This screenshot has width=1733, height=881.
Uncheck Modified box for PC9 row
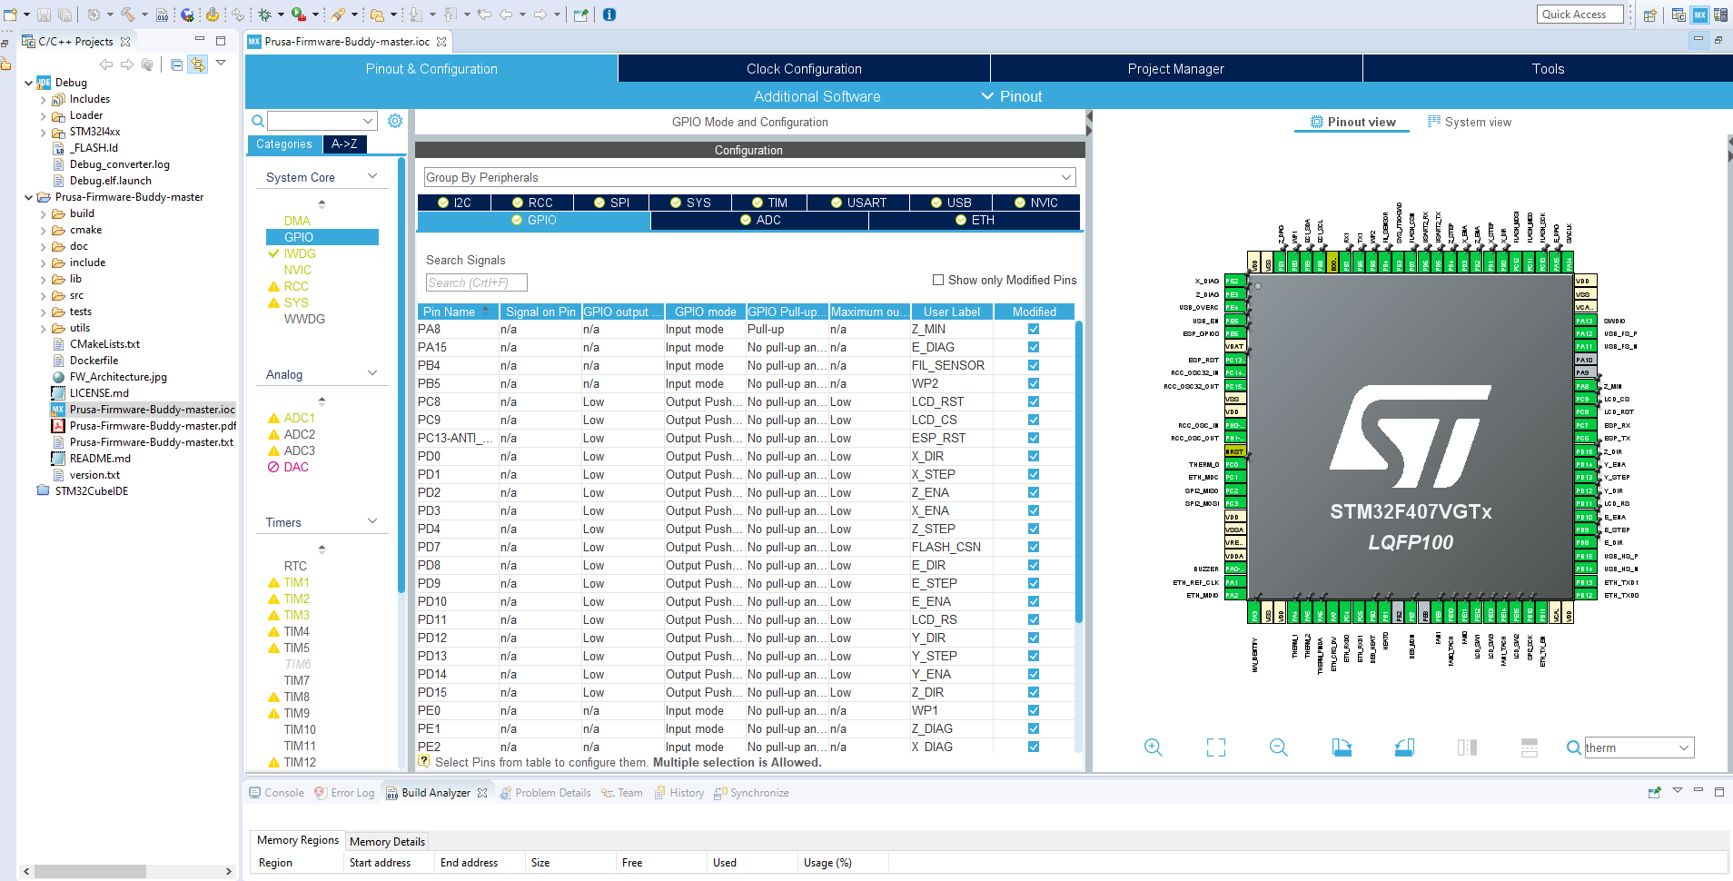[x=1034, y=420]
